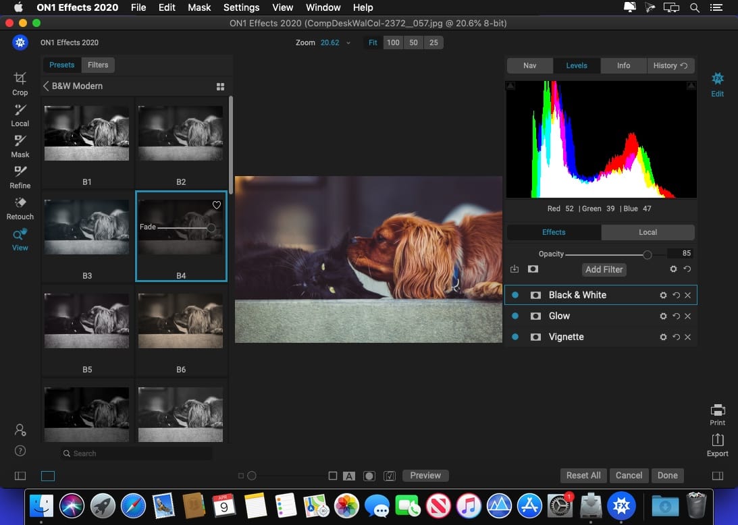Toggle the single image view mode
The width and height of the screenshot is (738, 525).
(x=48, y=476)
